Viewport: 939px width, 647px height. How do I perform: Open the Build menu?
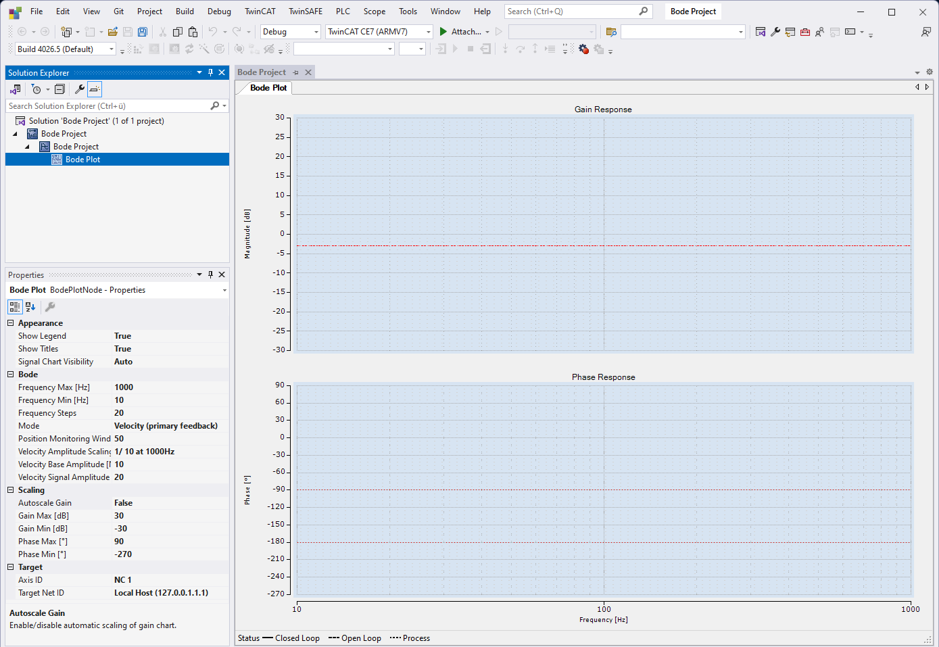click(185, 11)
